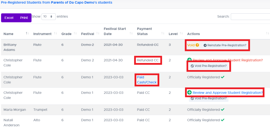Image resolution: width=270 pixels, height=128 pixels.
Task: Sort by Grade column arrows
Action: (75, 34)
